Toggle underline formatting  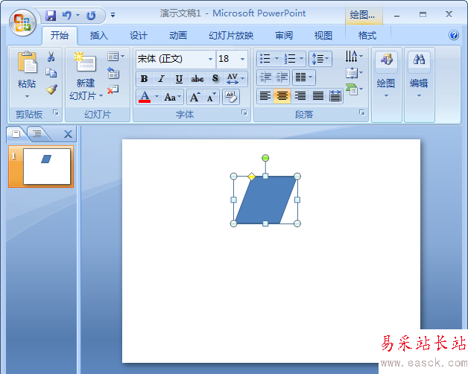pyautogui.click(x=179, y=79)
